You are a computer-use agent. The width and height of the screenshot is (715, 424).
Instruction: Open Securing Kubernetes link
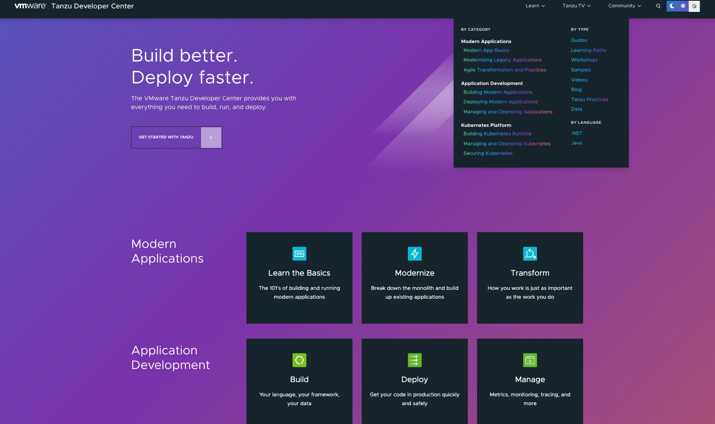[488, 153]
